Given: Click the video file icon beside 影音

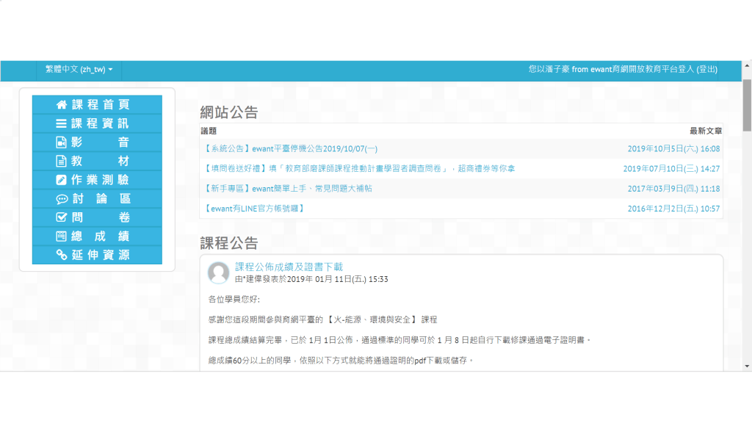Looking at the screenshot, I should click(62, 142).
